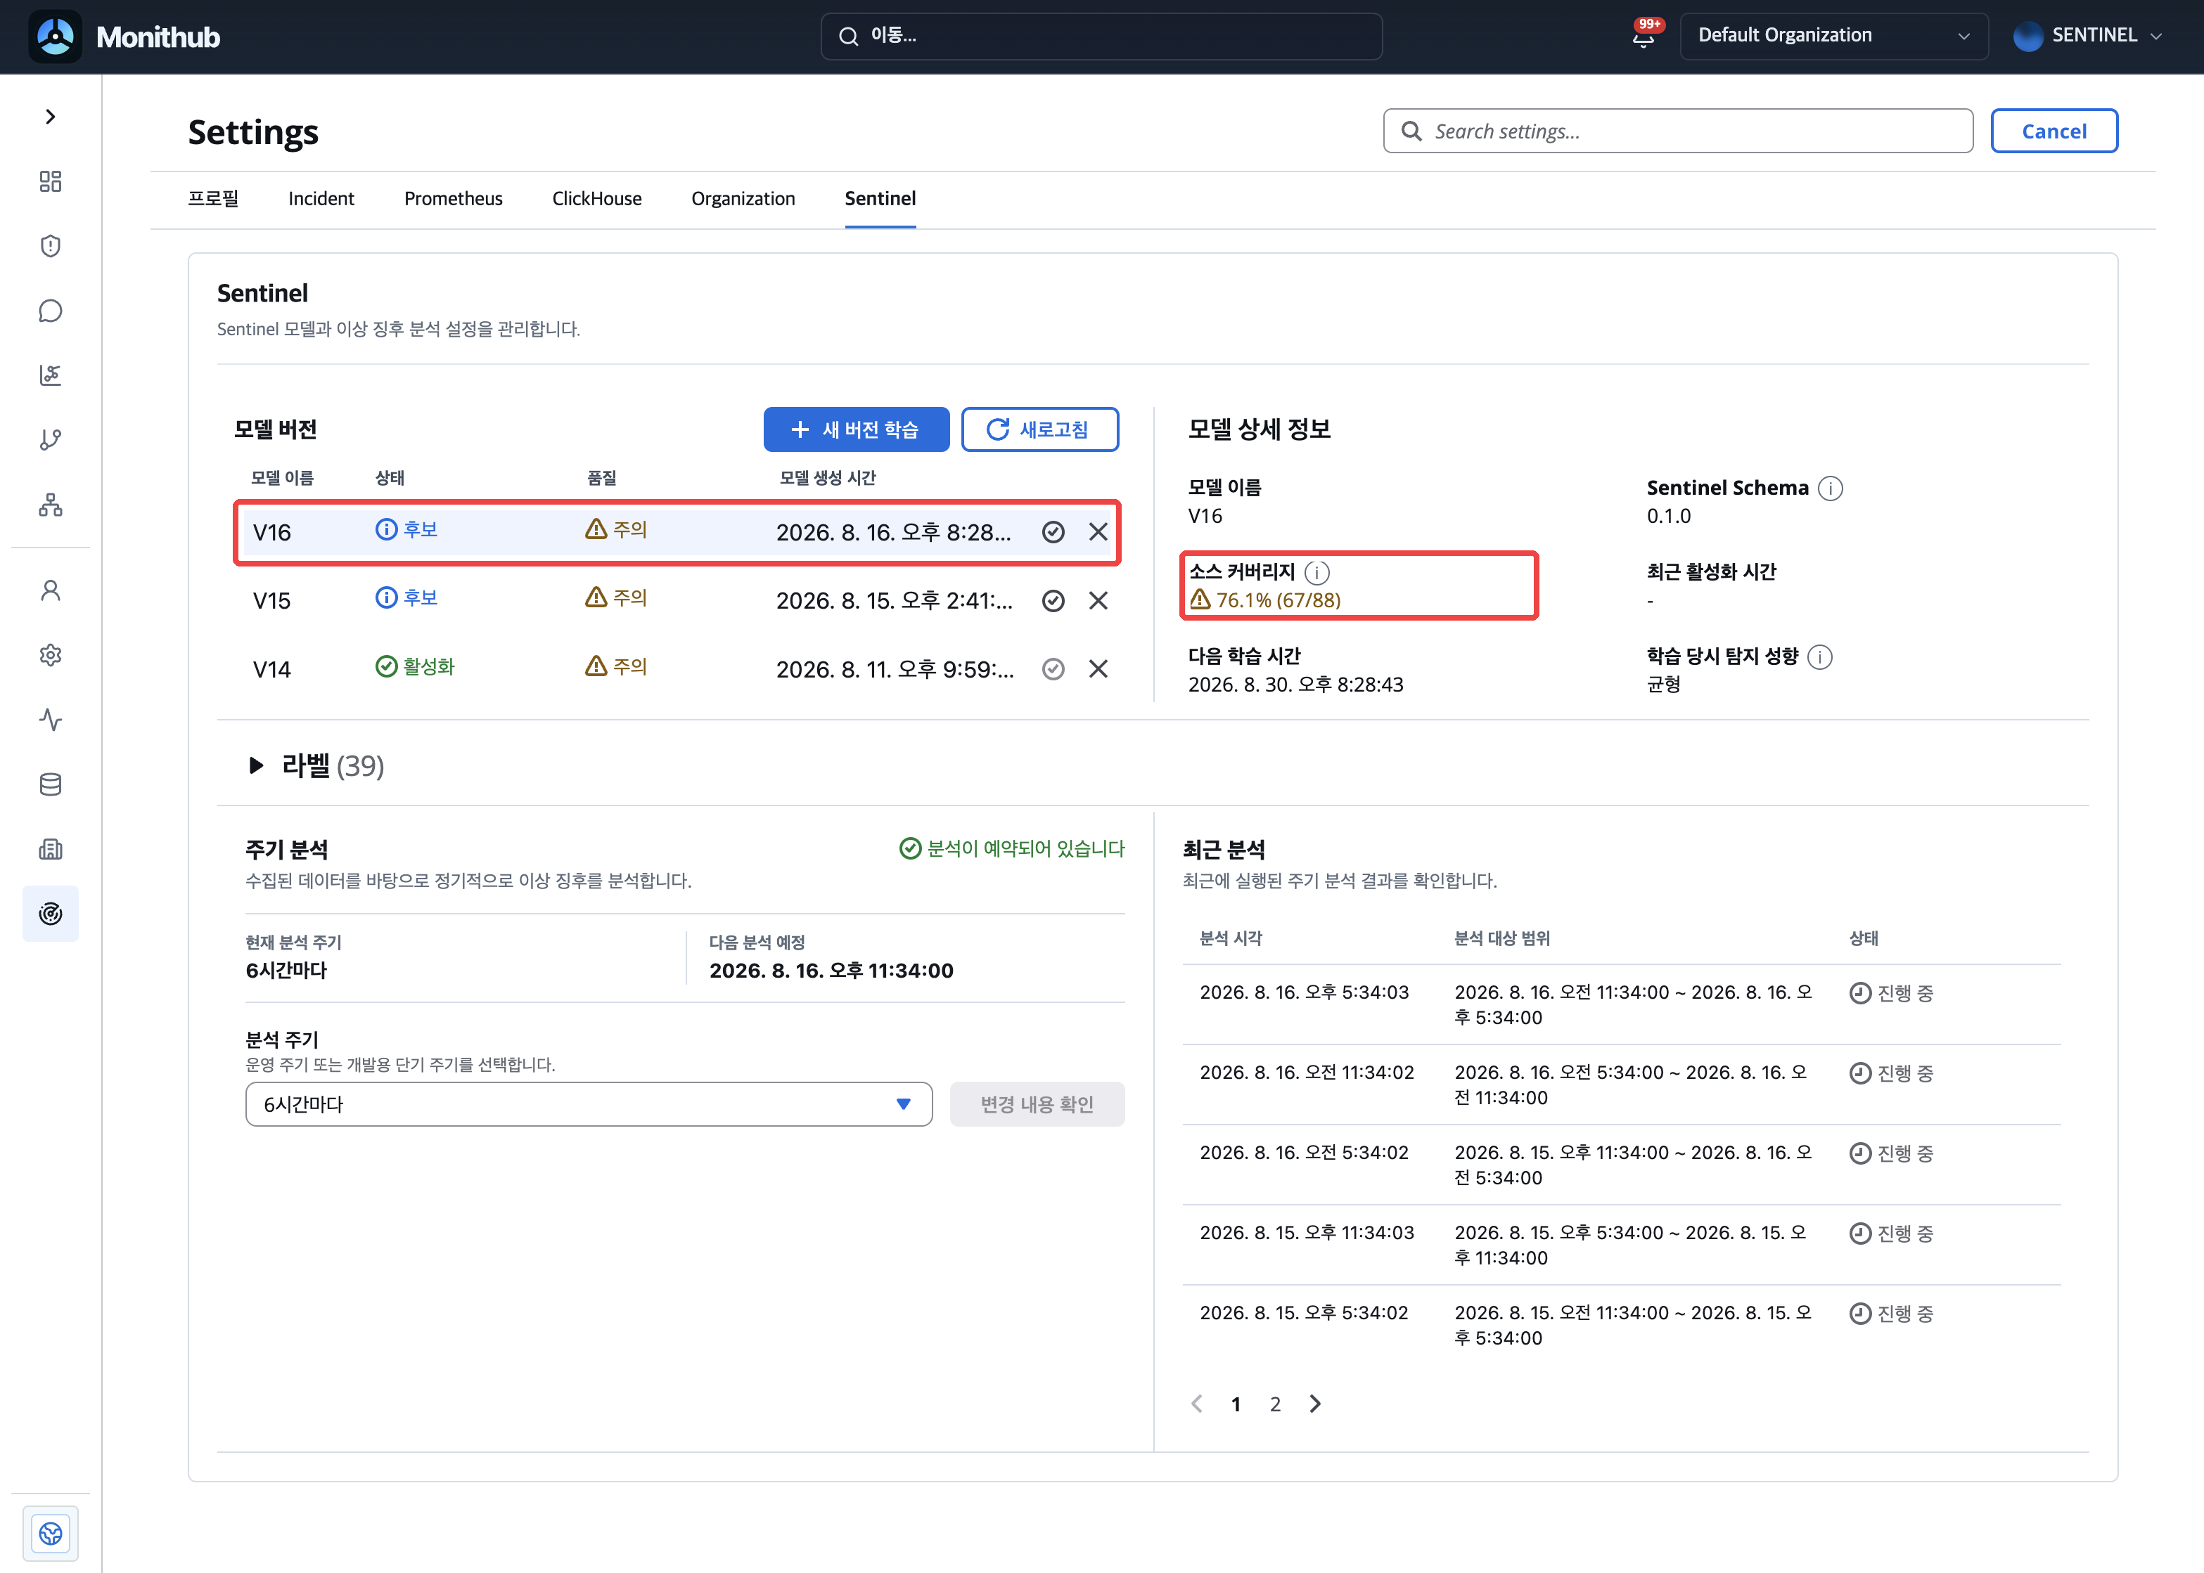This screenshot has height=1573, width=2204.
Task: Open the SENTINEL user menu
Action: [2089, 36]
